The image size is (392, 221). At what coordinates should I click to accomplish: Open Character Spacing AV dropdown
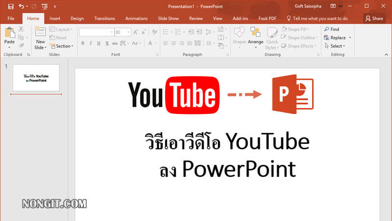click(x=124, y=43)
